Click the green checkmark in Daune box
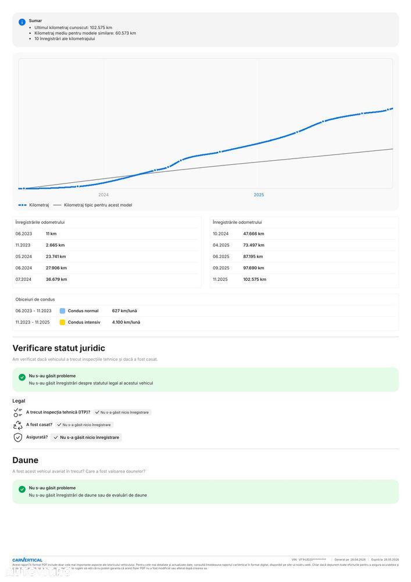The image size is (411, 582). point(22,489)
